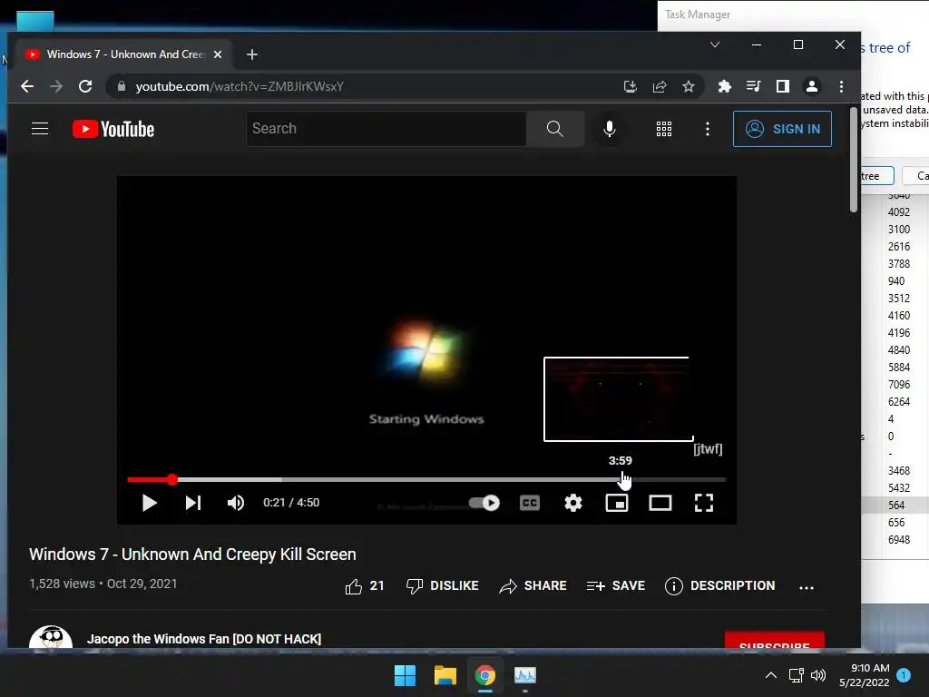Open a new Chrome tab
The image size is (929, 697).
252,54
